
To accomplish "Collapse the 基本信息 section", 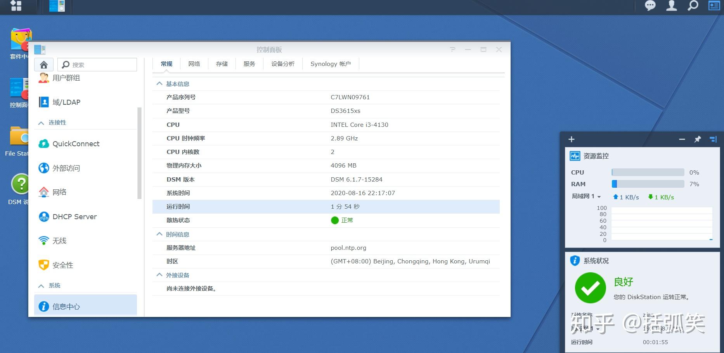I will (159, 83).
